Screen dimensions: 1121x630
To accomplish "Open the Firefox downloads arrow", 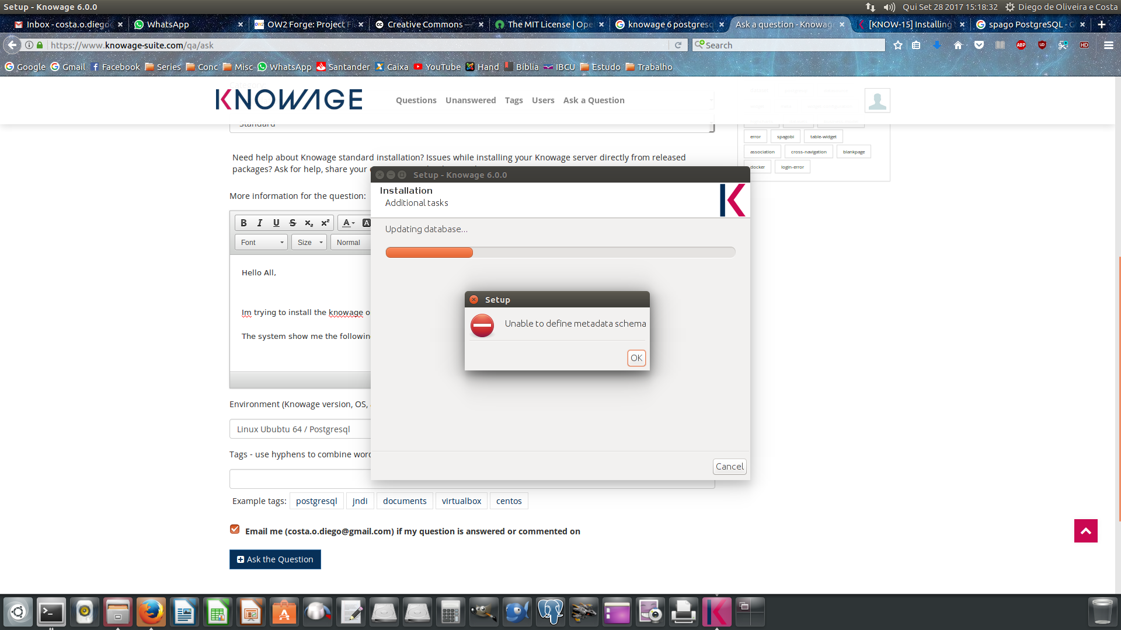I will click(x=937, y=45).
